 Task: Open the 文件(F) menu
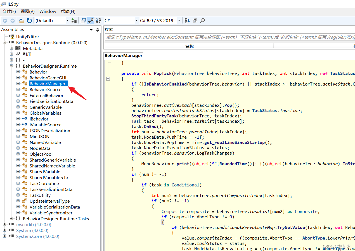(9, 11)
